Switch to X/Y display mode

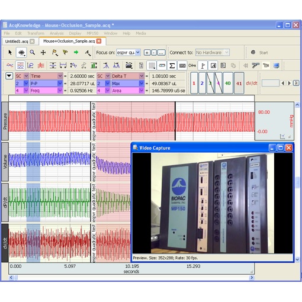pyautogui.click(x=30, y=65)
